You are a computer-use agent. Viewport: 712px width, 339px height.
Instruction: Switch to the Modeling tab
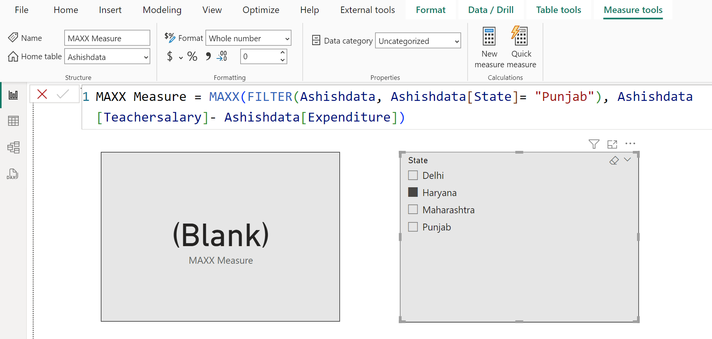pos(162,10)
